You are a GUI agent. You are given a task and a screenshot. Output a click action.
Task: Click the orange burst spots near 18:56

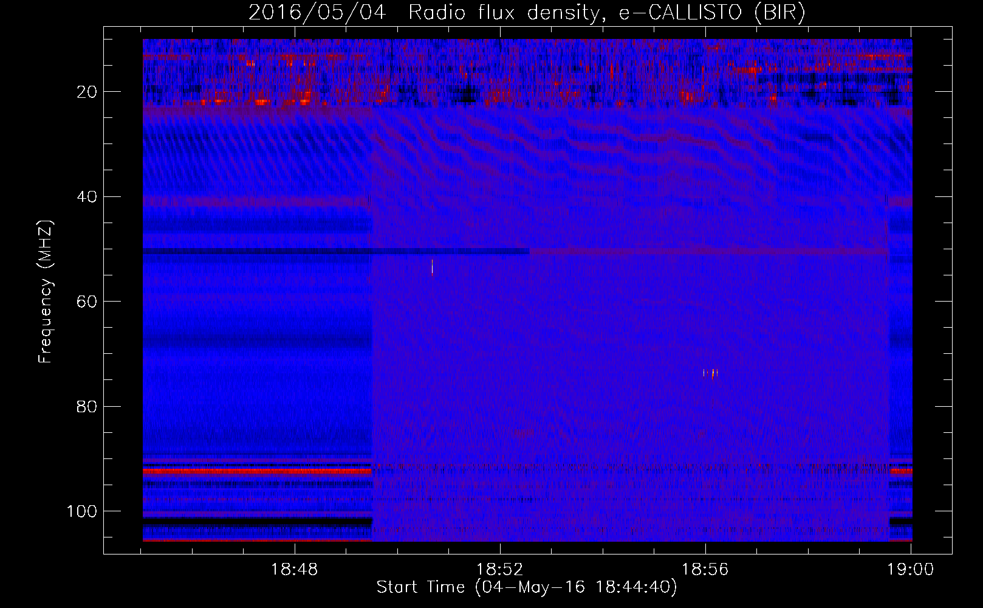click(710, 373)
